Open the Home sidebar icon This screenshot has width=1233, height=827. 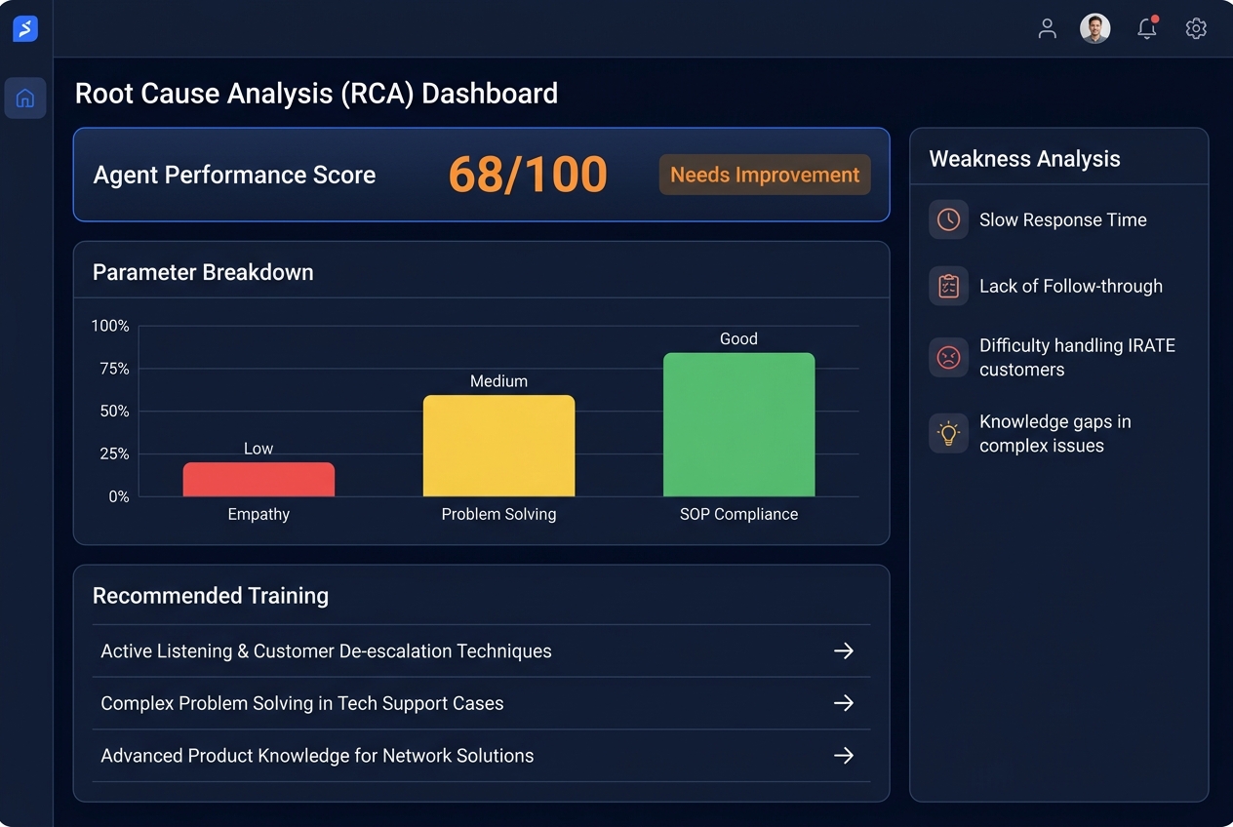[25, 98]
